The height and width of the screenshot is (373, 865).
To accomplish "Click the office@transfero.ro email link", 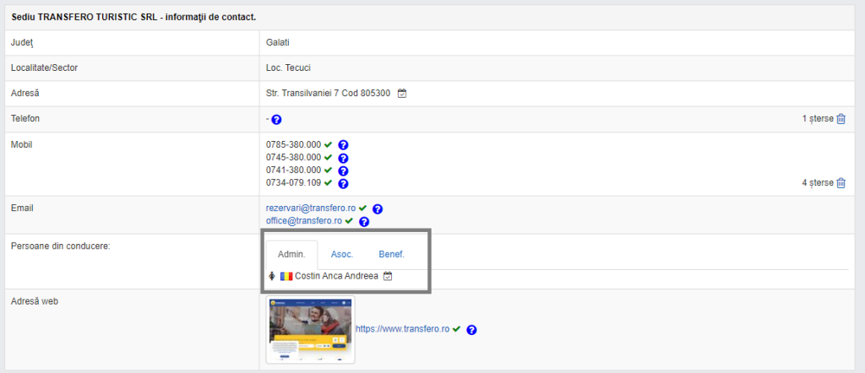I will point(303,221).
